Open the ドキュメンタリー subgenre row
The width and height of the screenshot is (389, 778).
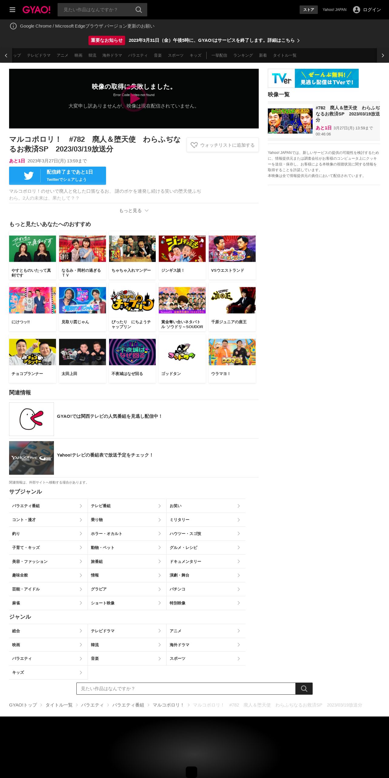point(206,561)
